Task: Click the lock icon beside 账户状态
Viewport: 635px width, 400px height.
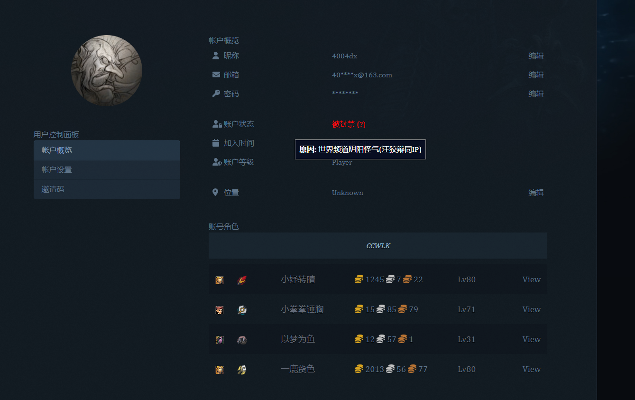Action: (x=216, y=124)
